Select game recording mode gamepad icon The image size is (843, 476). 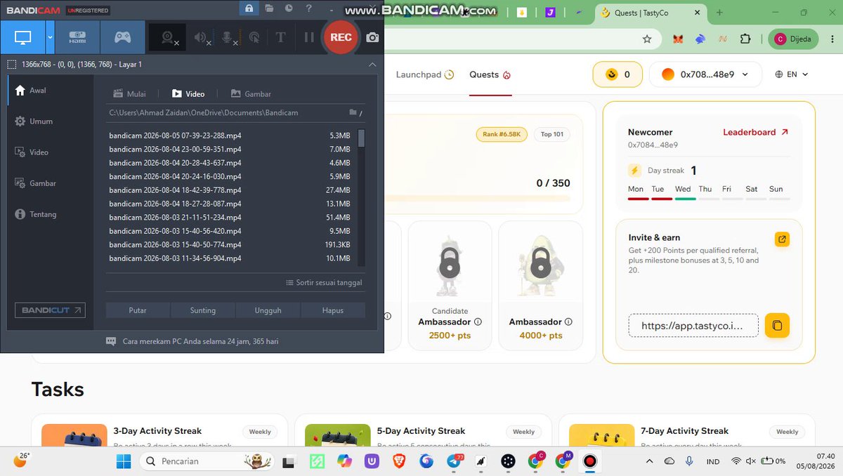tap(122, 37)
